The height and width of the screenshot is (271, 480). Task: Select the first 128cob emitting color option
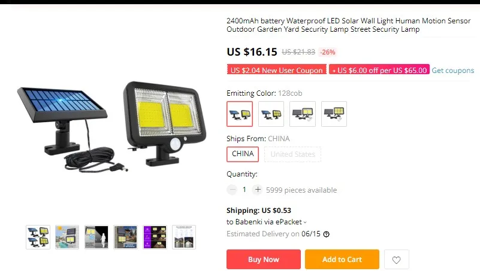pyautogui.click(x=240, y=114)
